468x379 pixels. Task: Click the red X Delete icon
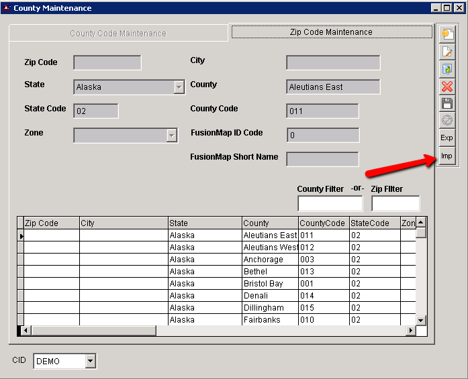pyautogui.click(x=447, y=87)
